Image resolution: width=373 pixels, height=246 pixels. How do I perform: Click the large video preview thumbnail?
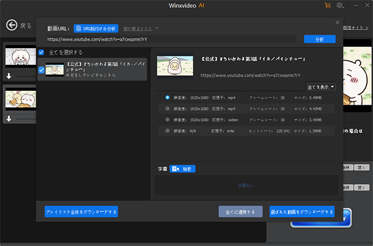[x=175, y=66]
